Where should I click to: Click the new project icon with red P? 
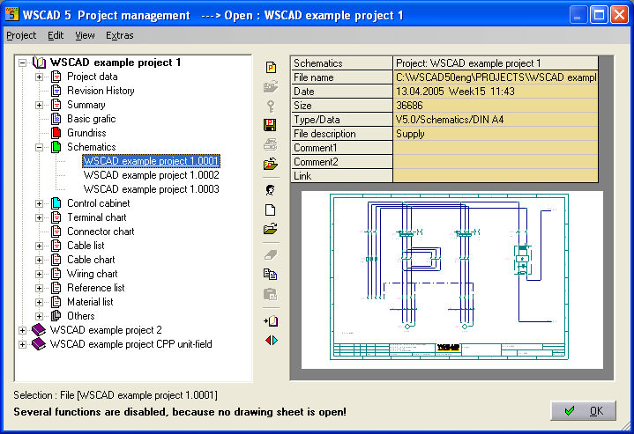point(271,68)
